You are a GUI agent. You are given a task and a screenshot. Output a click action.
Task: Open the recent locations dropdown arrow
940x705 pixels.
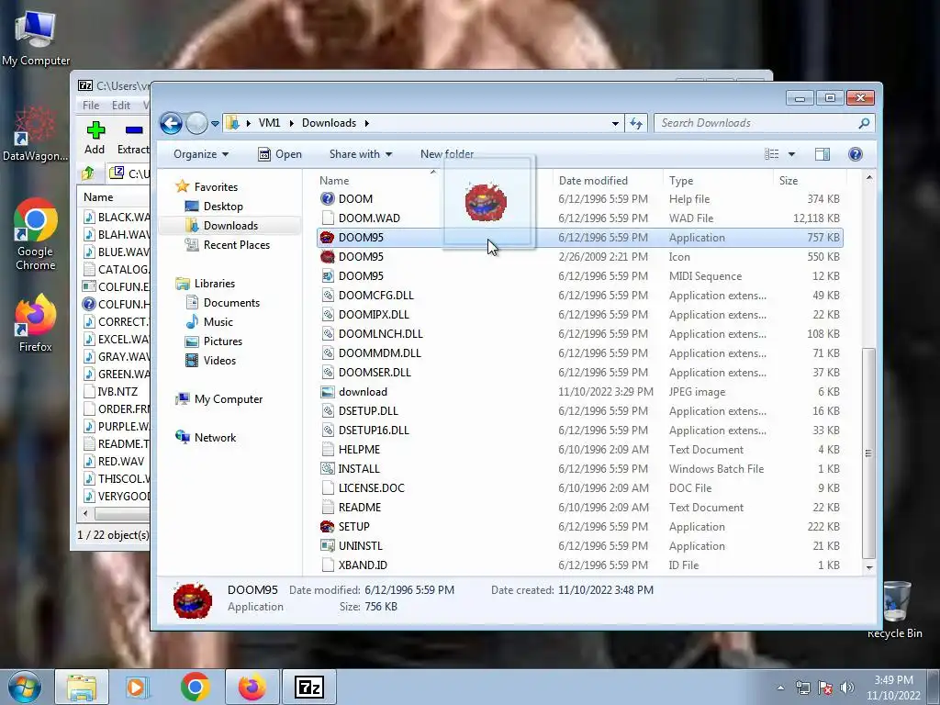[x=215, y=124]
